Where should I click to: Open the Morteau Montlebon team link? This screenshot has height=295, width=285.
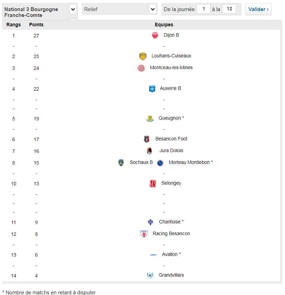point(189,163)
